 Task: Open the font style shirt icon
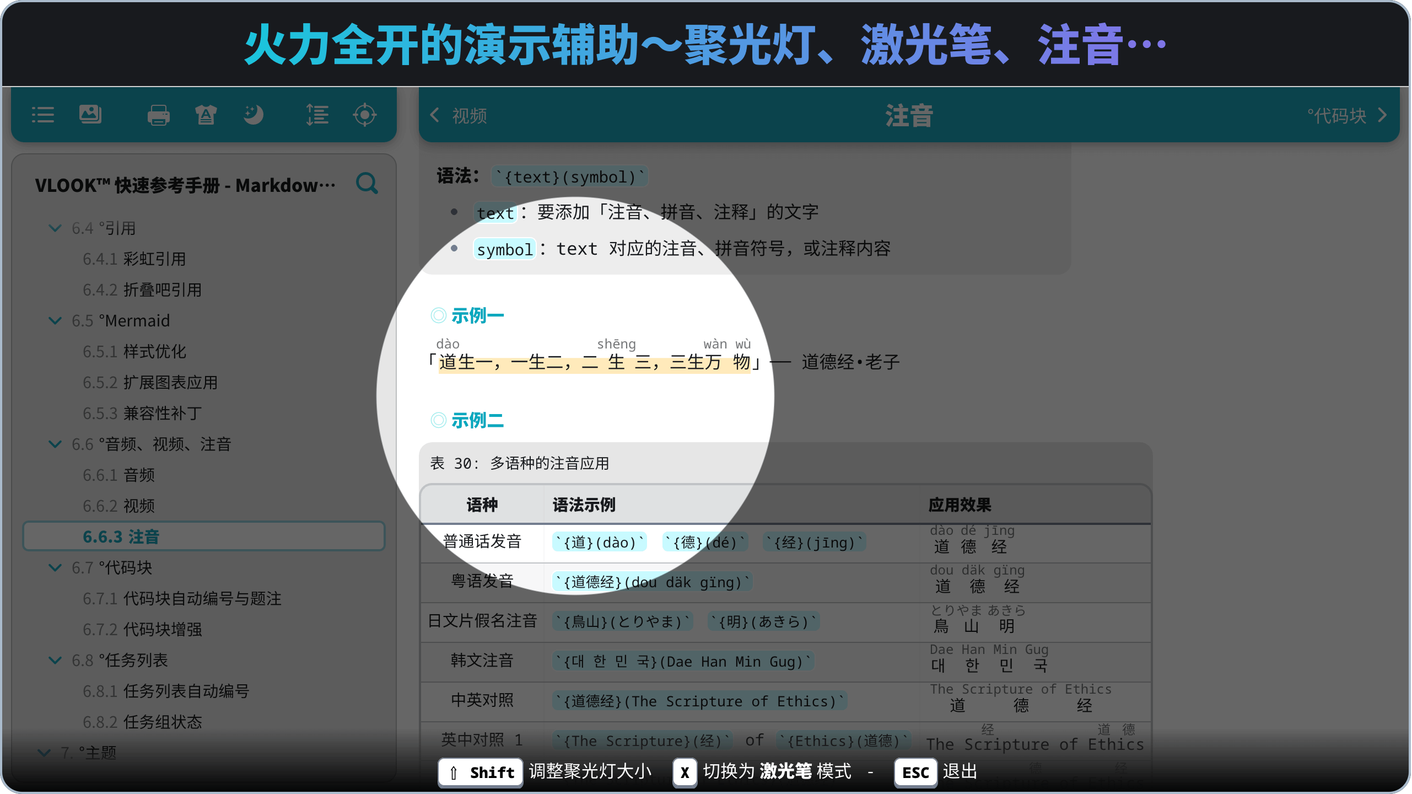coord(206,115)
